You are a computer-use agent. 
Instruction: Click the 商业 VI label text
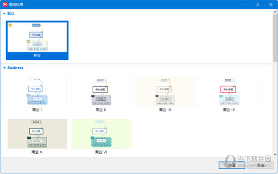point(101,152)
